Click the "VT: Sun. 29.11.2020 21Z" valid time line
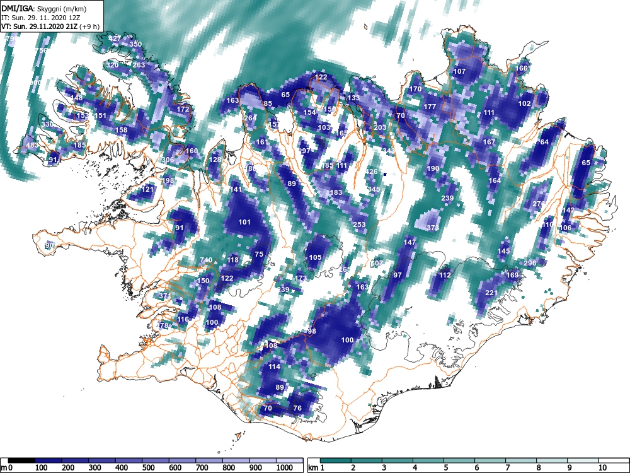Viewport: 630px width, 473px height. click(x=38, y=27)
